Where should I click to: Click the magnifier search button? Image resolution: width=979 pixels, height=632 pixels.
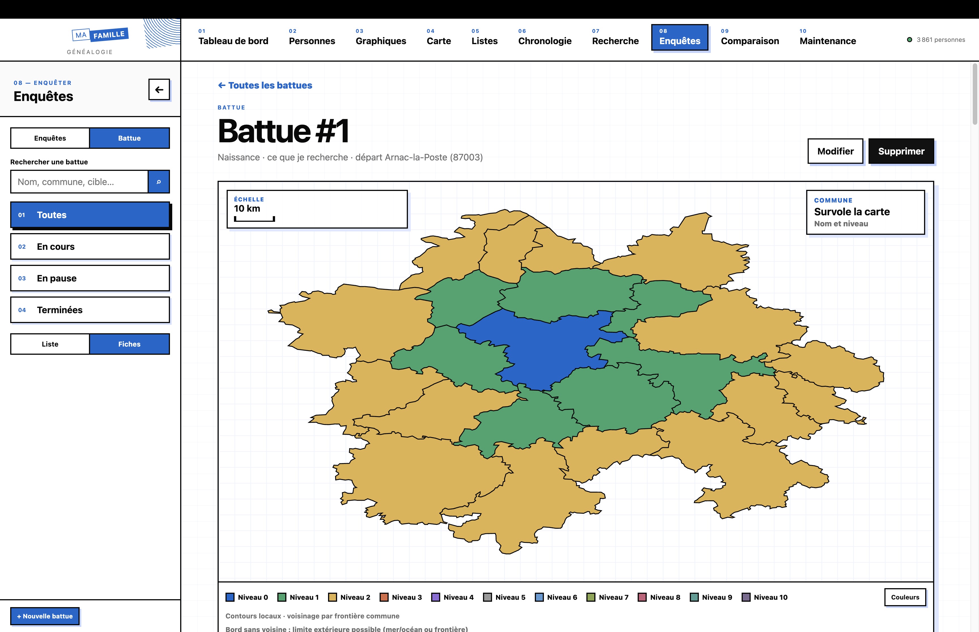(159, 182)
